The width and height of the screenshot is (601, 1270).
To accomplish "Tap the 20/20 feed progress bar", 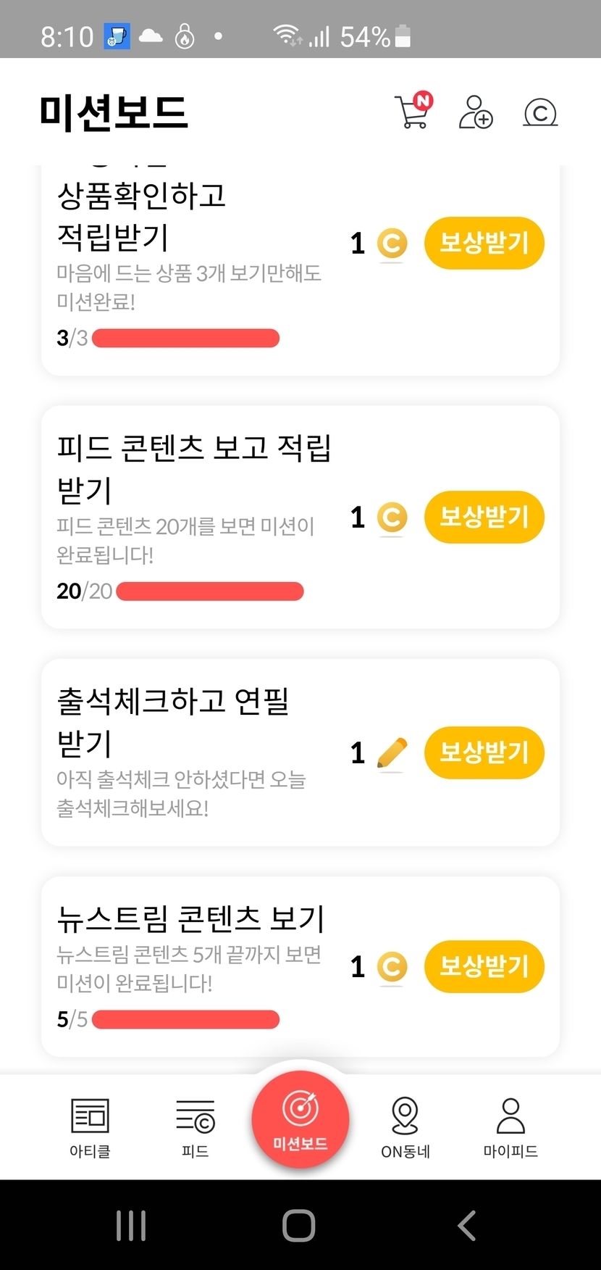I will [x=209, y=592].
